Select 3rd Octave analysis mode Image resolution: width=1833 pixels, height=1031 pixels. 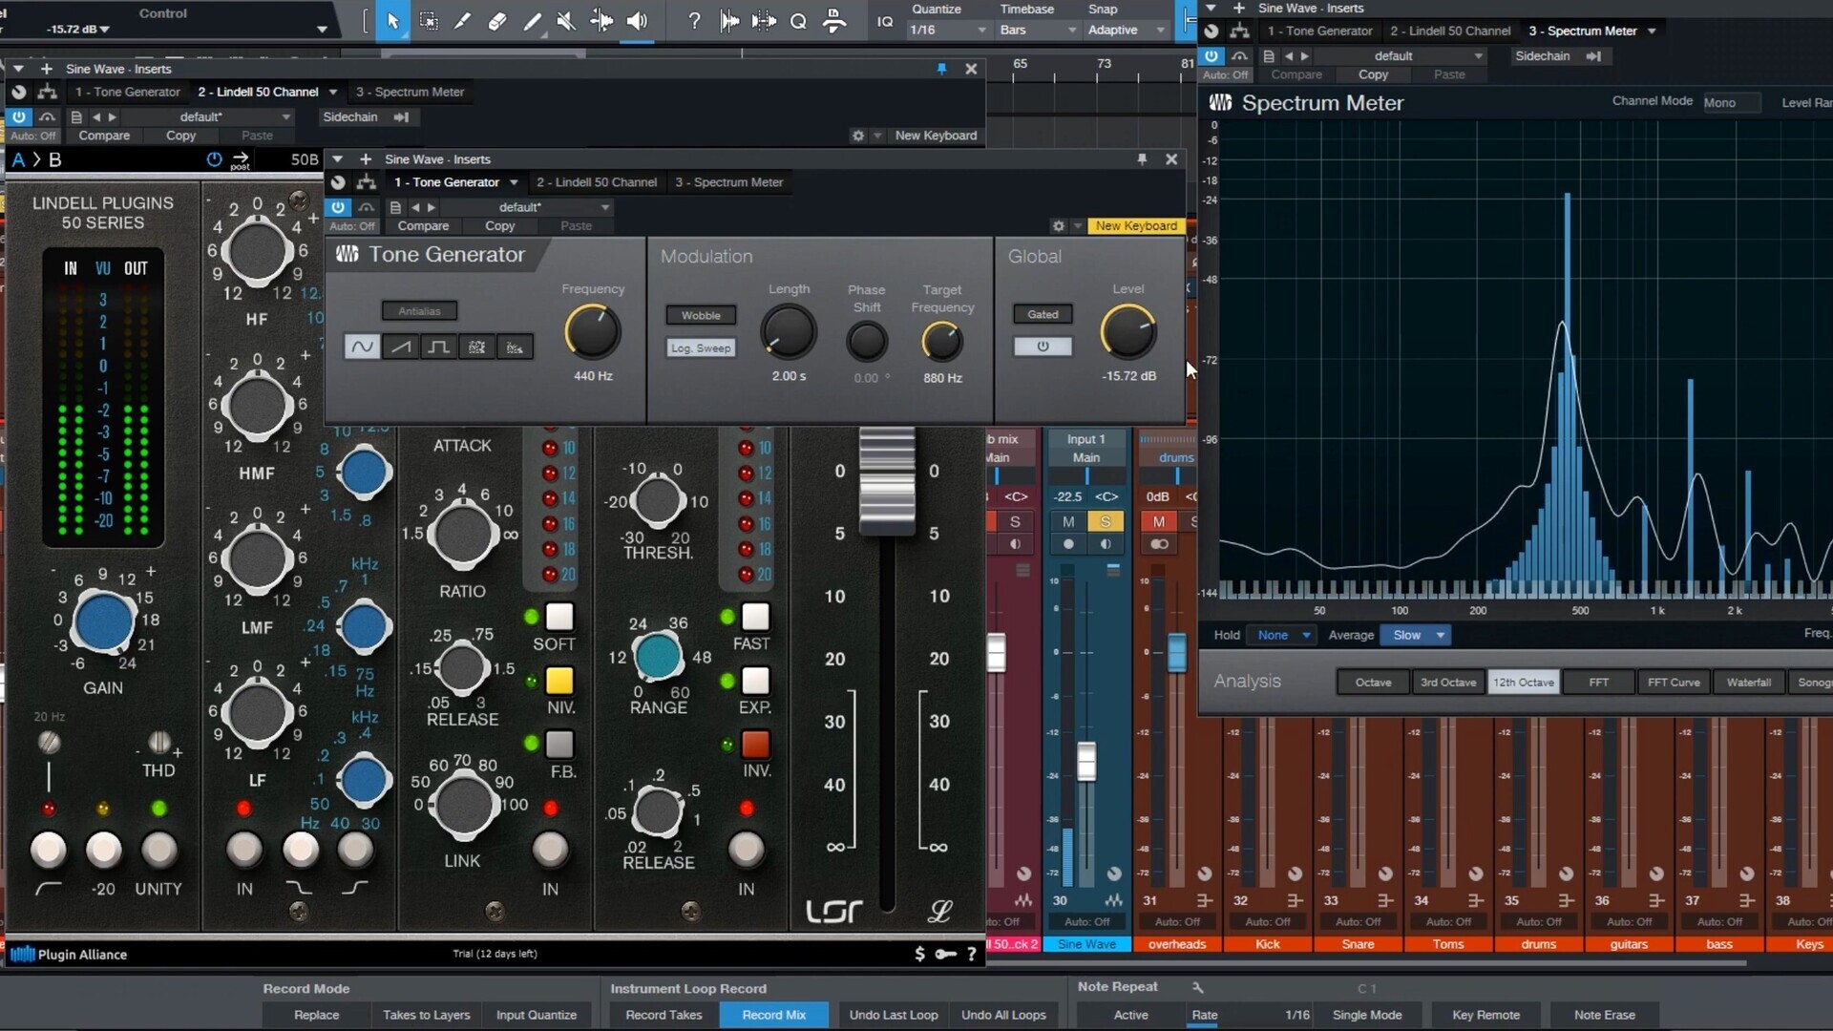[1448, 683]
